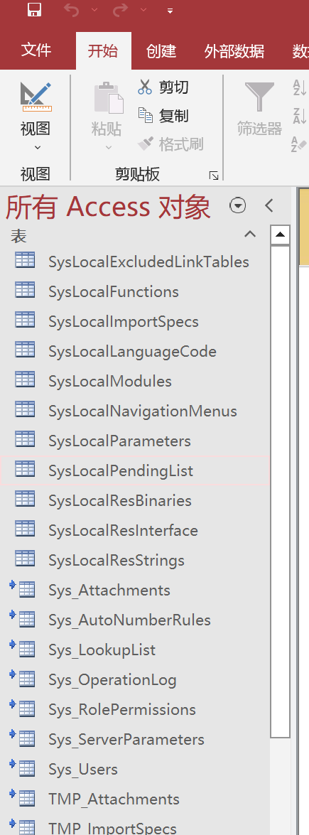Image resolution: width=309 pixels, height=835 pixels.
Task: Click the 格式刷 format painter
Action: click(170, 144)
